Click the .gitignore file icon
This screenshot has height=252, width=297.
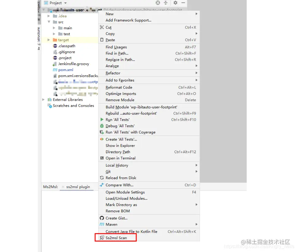tap(55, 52)
